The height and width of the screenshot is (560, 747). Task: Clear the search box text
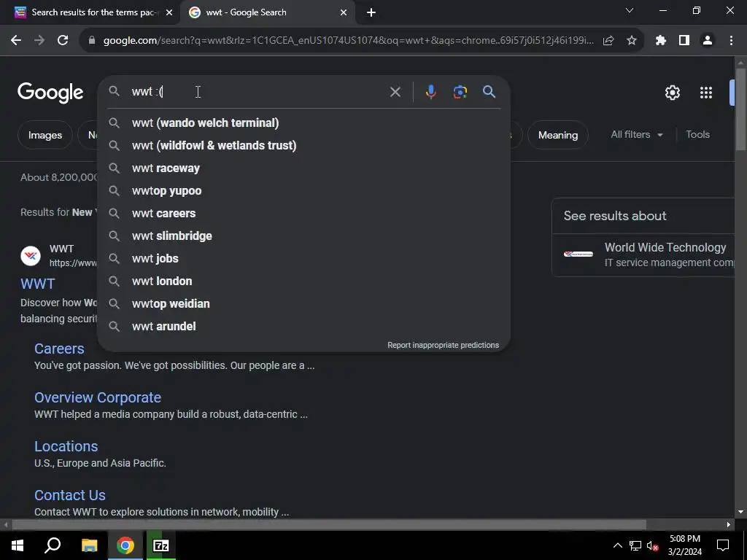coord(395,92)
